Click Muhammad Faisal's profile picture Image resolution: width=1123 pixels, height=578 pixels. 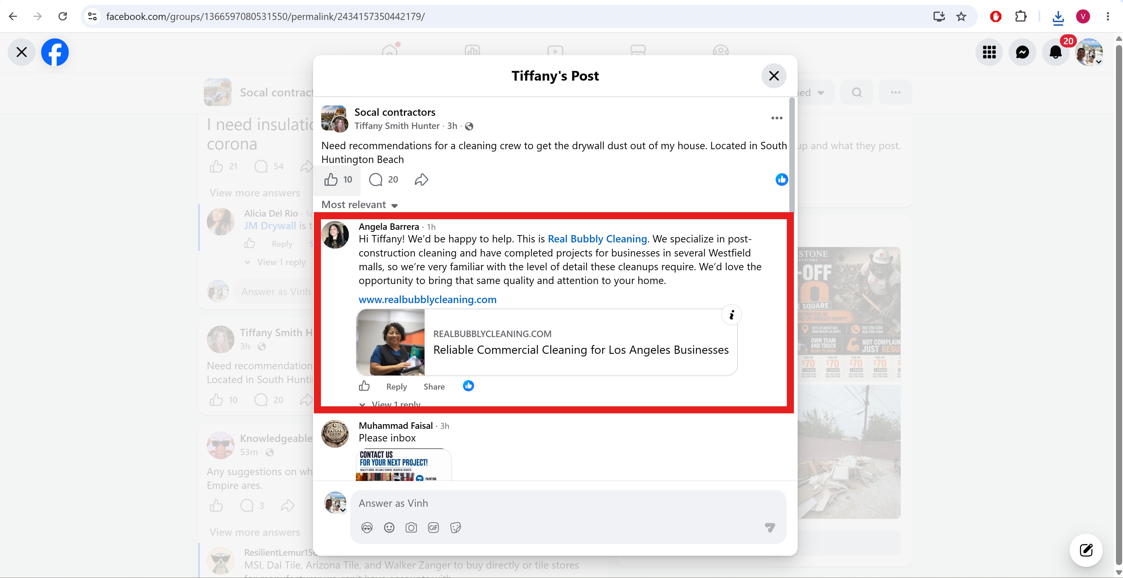335,434
